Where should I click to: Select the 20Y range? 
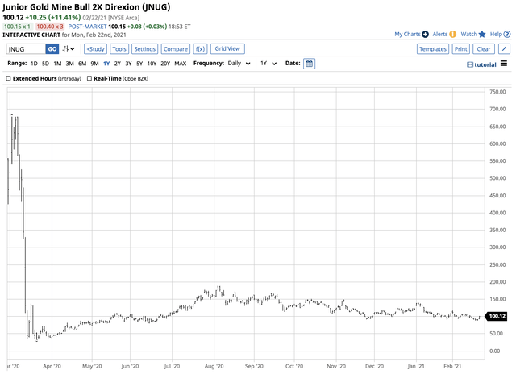(165, 64)
